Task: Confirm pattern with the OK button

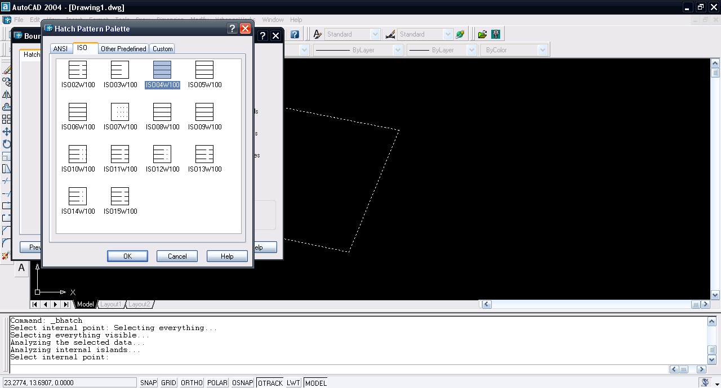Action: coord(127,256)
